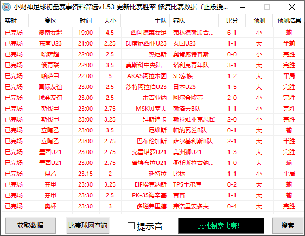Screen dimensions: 305x236
Task: Click the 0-2 score cell
Action: tap(232, 184)
